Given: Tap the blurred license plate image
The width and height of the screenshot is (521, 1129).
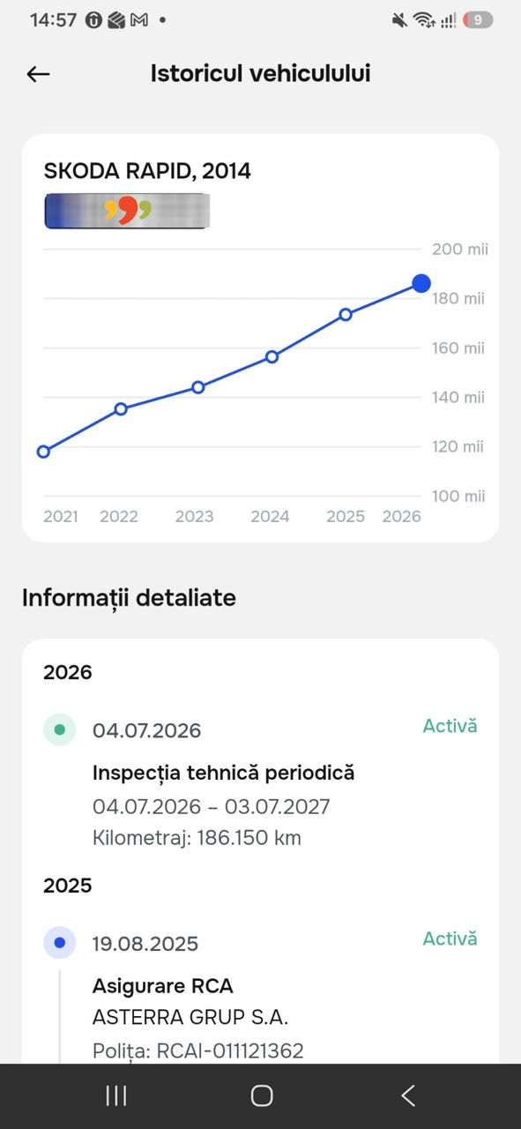Looking at the screenshot, I should pos(127,211).
